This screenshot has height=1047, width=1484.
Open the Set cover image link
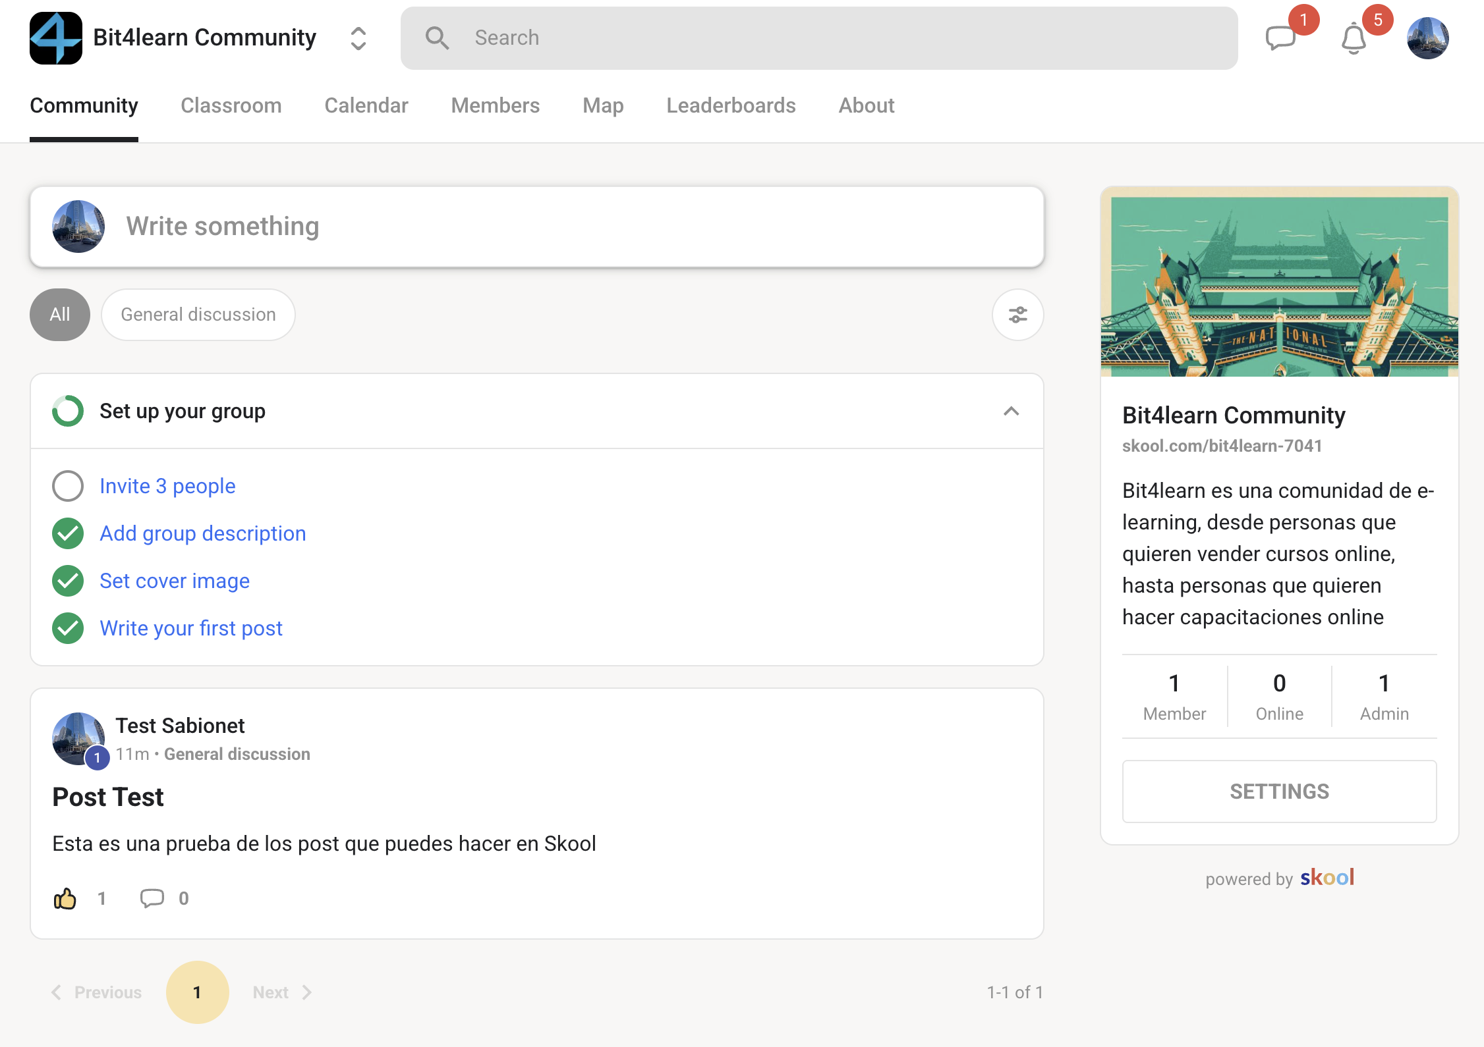click(x=175, y=581)
